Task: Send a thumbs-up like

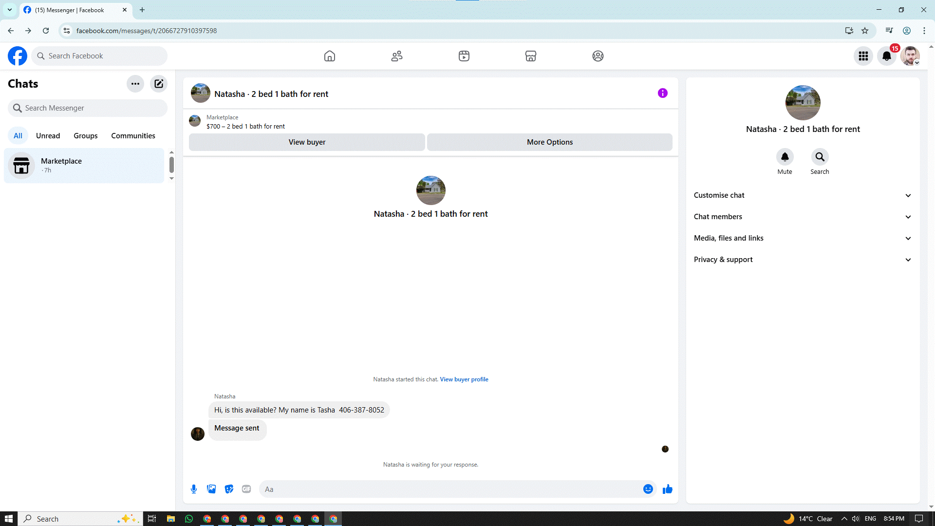Action: coord(667,489)
